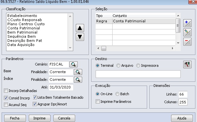
Task: Edit the selected selection rule
Action: click(x=187, y=33)
